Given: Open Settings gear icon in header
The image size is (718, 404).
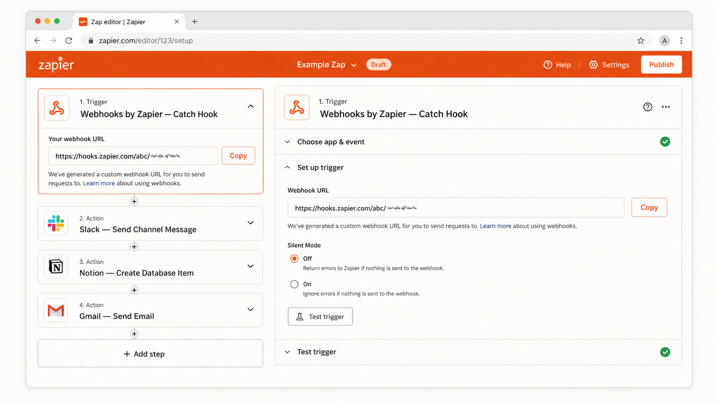Looking at the screenshot, I should click(593, 65).
